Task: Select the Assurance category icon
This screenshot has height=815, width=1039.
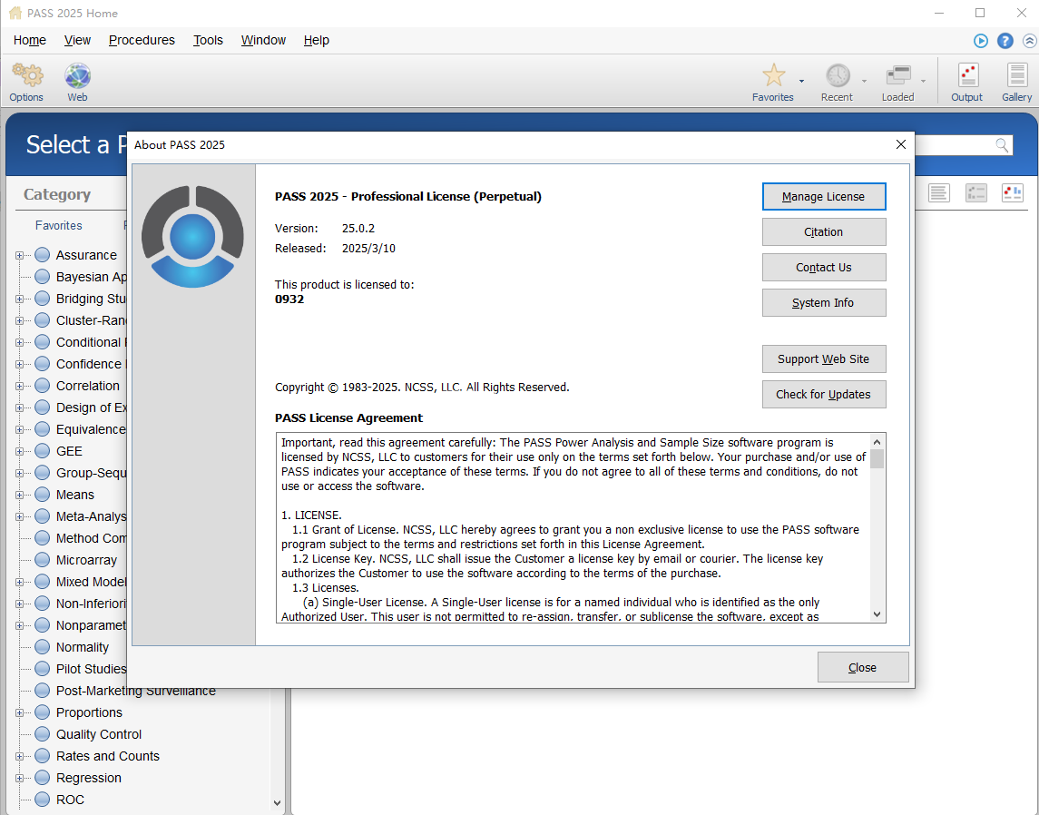Action: click(x=43, y=254)
